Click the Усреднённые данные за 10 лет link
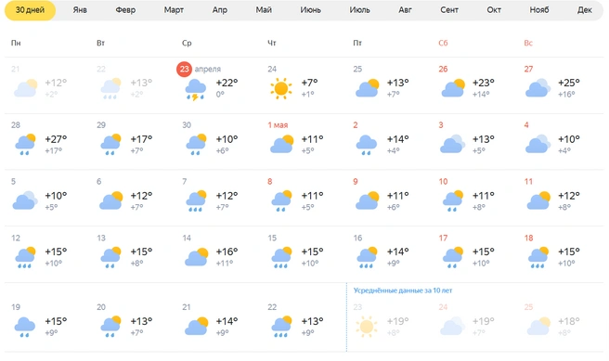The width and height of the screenshot is (609, 361). coord(403,290)
